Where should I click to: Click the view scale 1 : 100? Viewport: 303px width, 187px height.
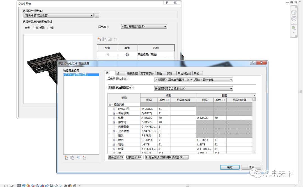[x=9, y=186]
